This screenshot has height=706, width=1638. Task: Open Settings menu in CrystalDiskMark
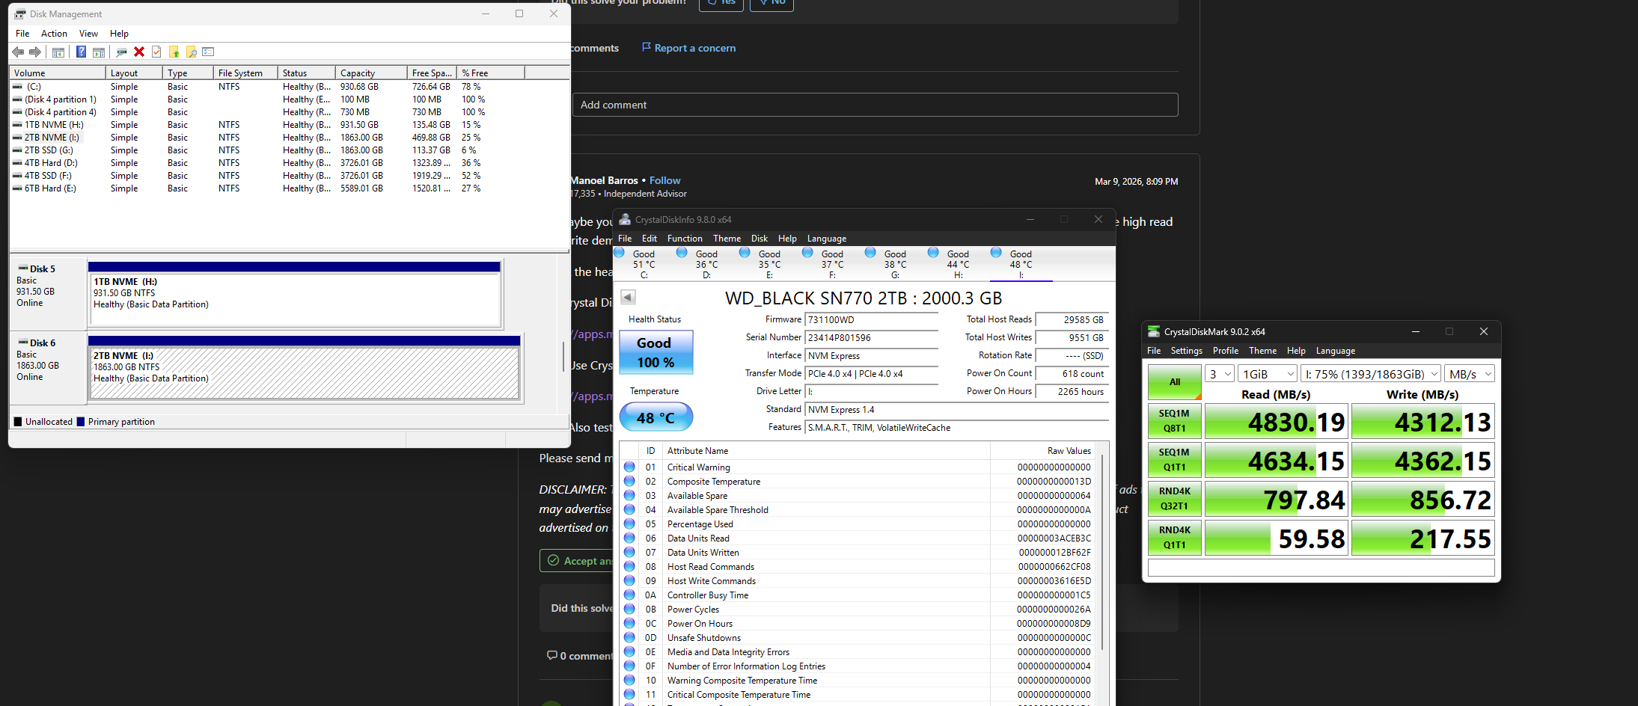pyautogui.click(x=1186, y=351)
